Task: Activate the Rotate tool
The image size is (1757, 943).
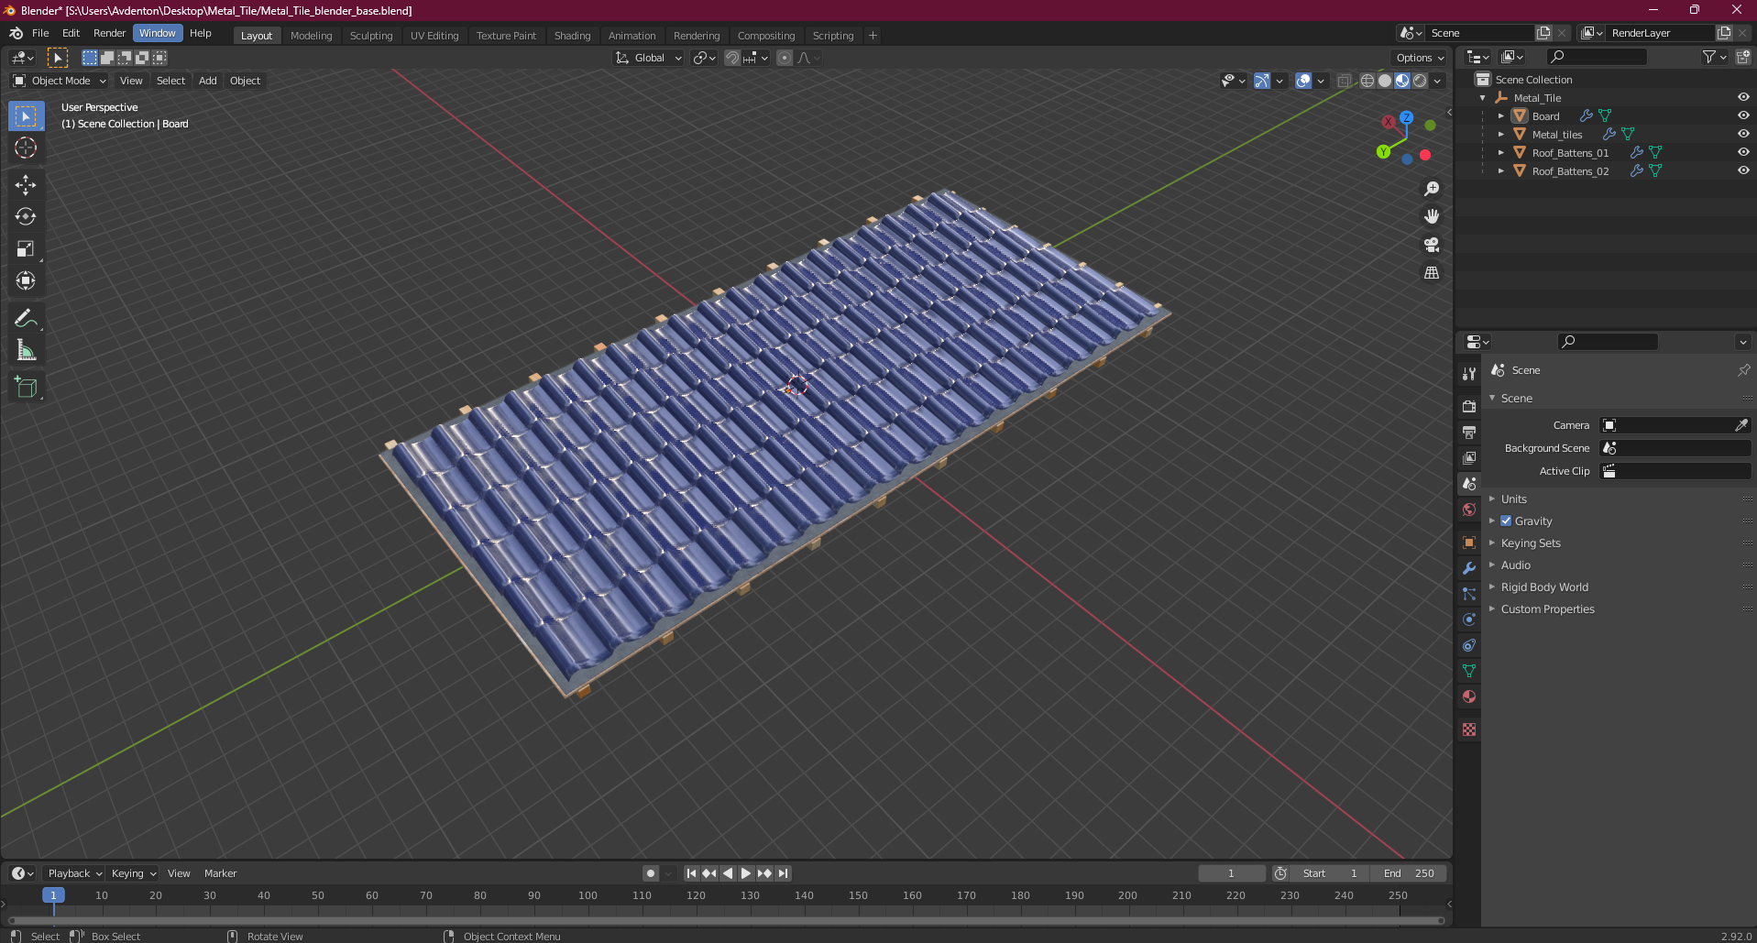Action: [26, 217]
